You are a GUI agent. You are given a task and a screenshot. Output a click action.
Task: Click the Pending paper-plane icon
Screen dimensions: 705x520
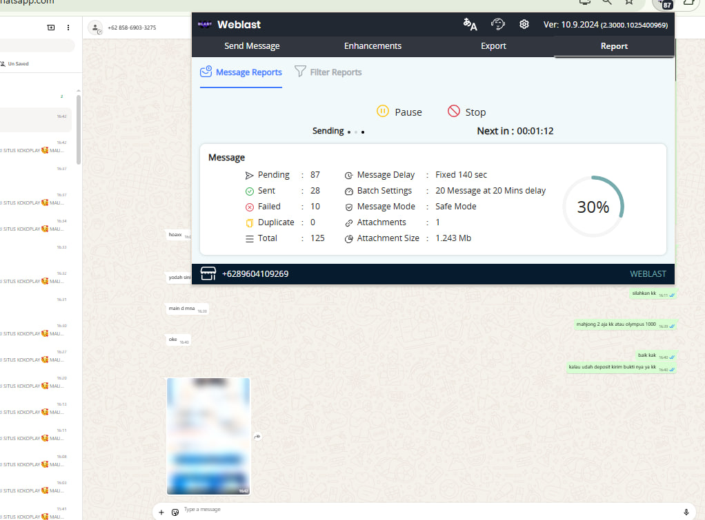tap(250, 176)
